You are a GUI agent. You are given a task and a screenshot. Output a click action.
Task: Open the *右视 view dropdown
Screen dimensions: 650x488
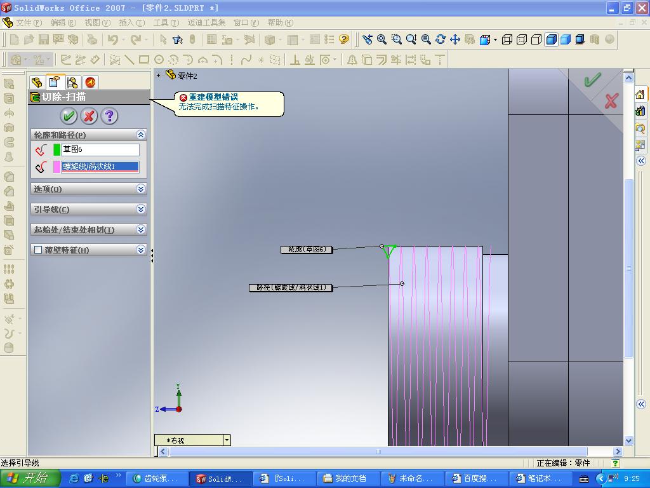[x=227, y=440]
